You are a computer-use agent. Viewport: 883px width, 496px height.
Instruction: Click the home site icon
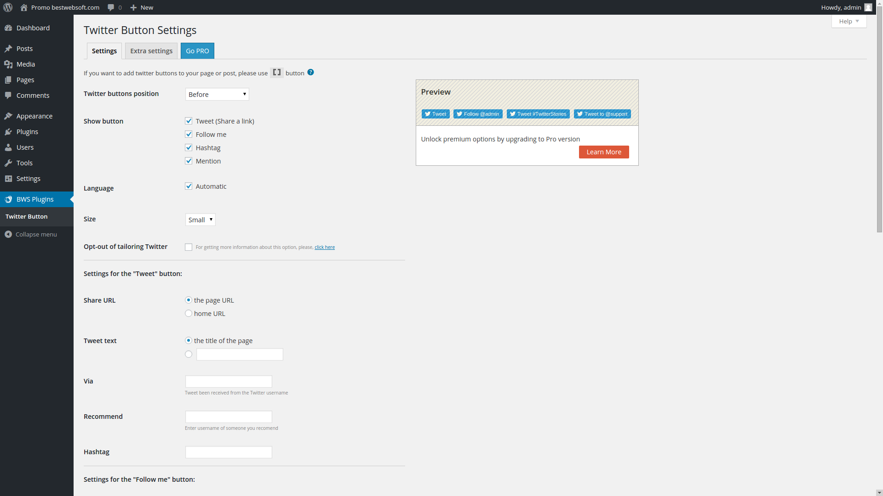(24, 7)
